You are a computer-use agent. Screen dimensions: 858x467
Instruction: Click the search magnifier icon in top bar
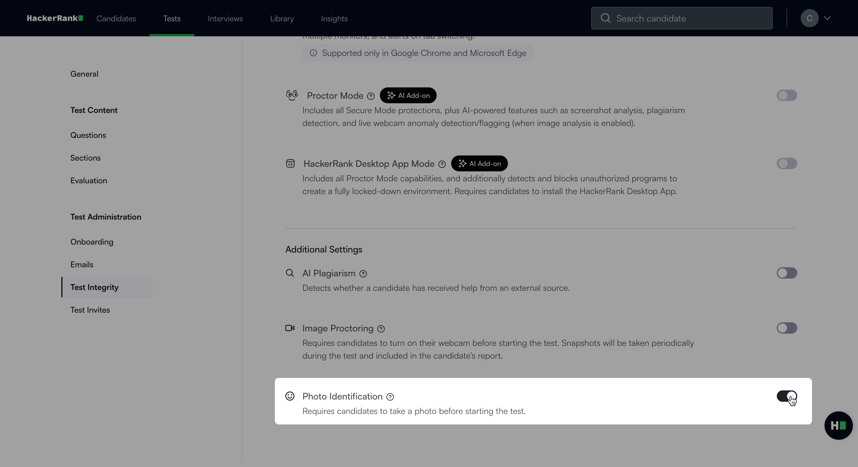(606, 18)
